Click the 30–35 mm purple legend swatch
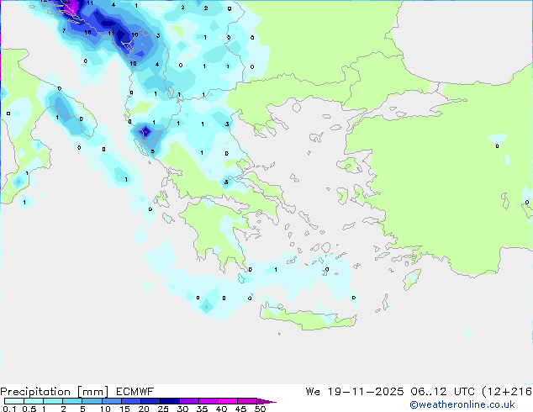 coord(189,401)
